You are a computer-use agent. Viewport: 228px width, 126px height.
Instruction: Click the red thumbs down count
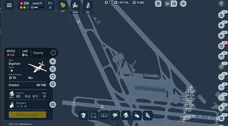point(35,96)
